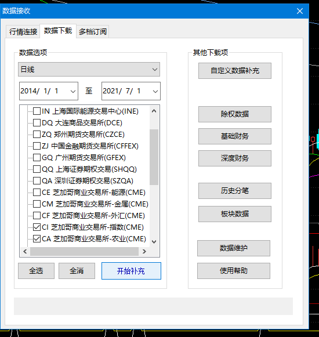Download 板块数据
This screenshot has width=319, height=337.
tap(235, 214)
